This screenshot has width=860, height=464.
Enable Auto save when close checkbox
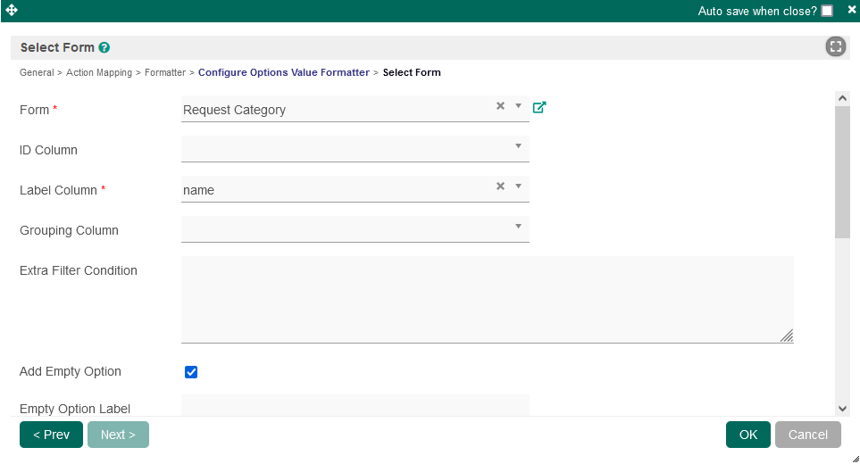827,11
